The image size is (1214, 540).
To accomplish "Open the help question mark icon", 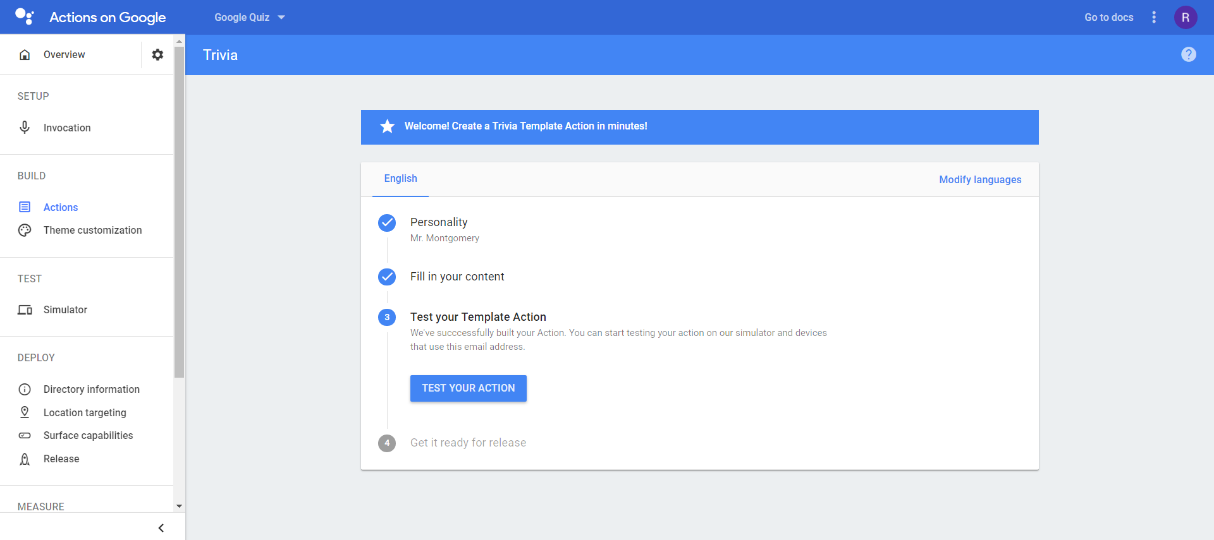I will click(1189, 54).
